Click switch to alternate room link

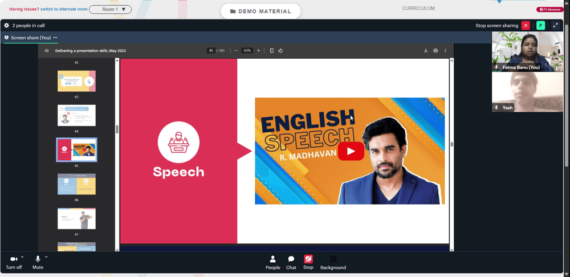64,9
